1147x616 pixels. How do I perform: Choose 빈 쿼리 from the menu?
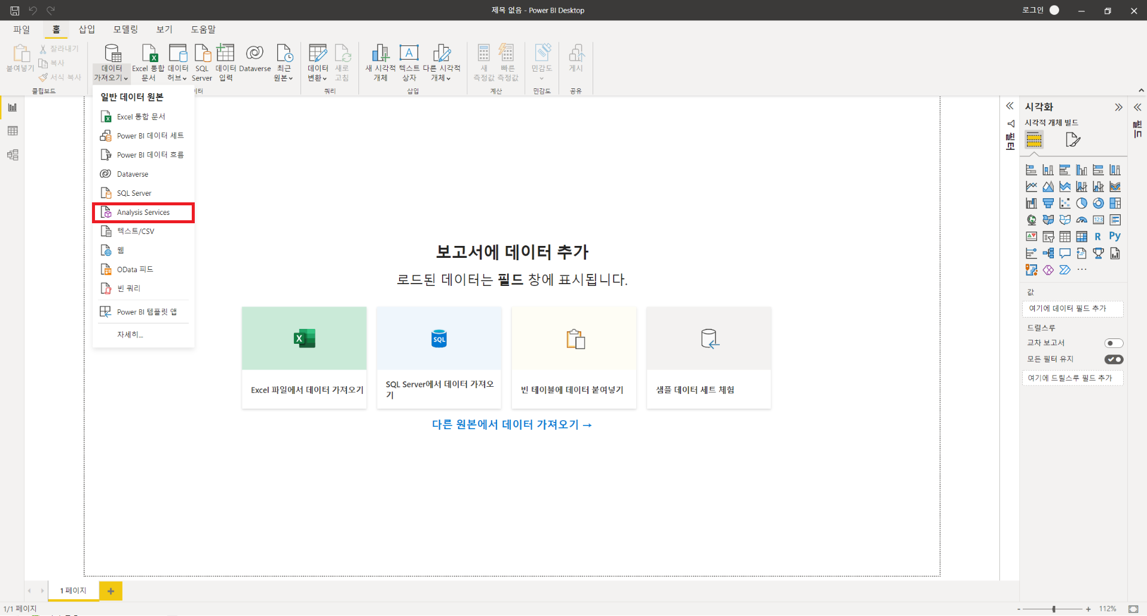143,289
